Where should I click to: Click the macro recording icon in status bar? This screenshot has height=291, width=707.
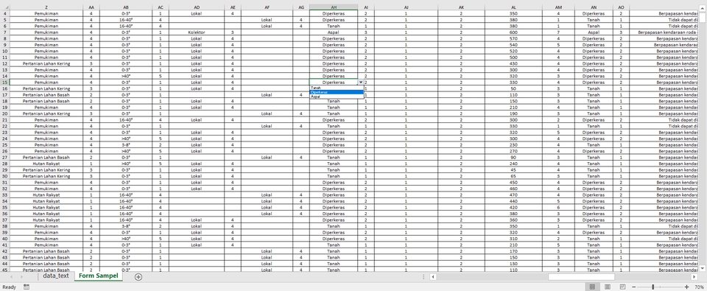(x=27, y=287)
